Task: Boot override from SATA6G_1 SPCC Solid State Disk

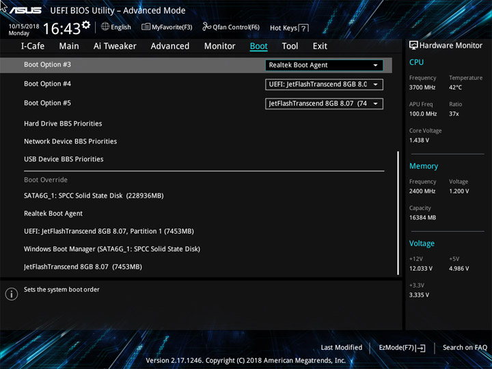Action: (94, 196)
